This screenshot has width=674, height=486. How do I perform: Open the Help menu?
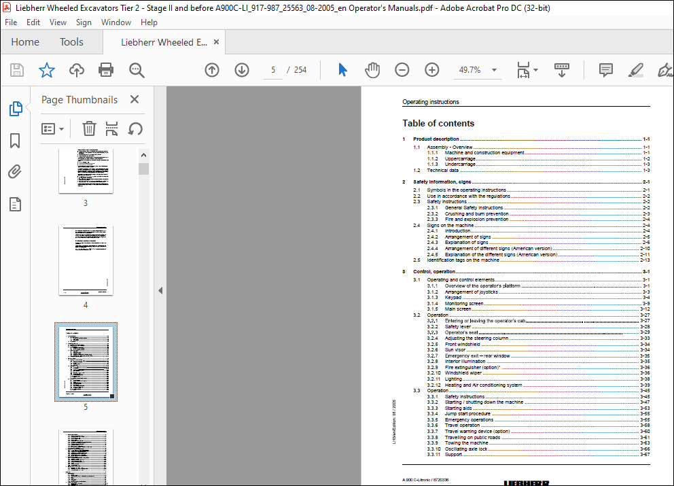click(149, 22)
